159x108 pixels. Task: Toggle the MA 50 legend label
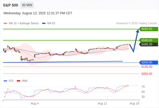(51, 23)
